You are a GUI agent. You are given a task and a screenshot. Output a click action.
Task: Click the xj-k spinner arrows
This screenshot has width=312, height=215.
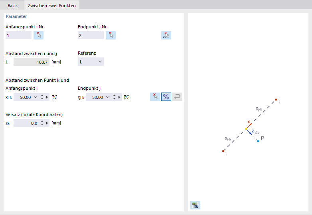point(114,97)
